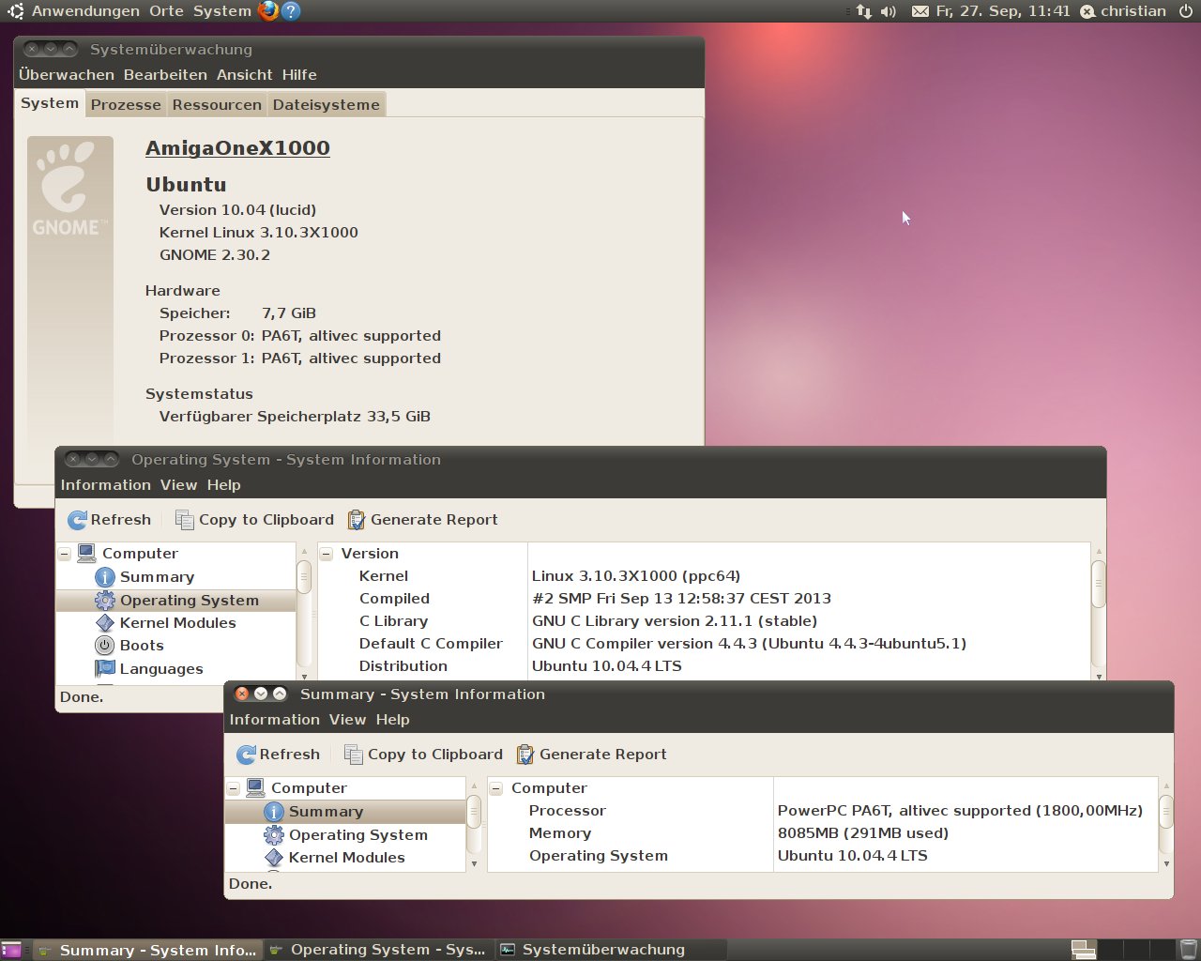Select Summary tree item in Summary window
Image resolution: width=1201 pixels, height=961 pixels.
(345, 812)
